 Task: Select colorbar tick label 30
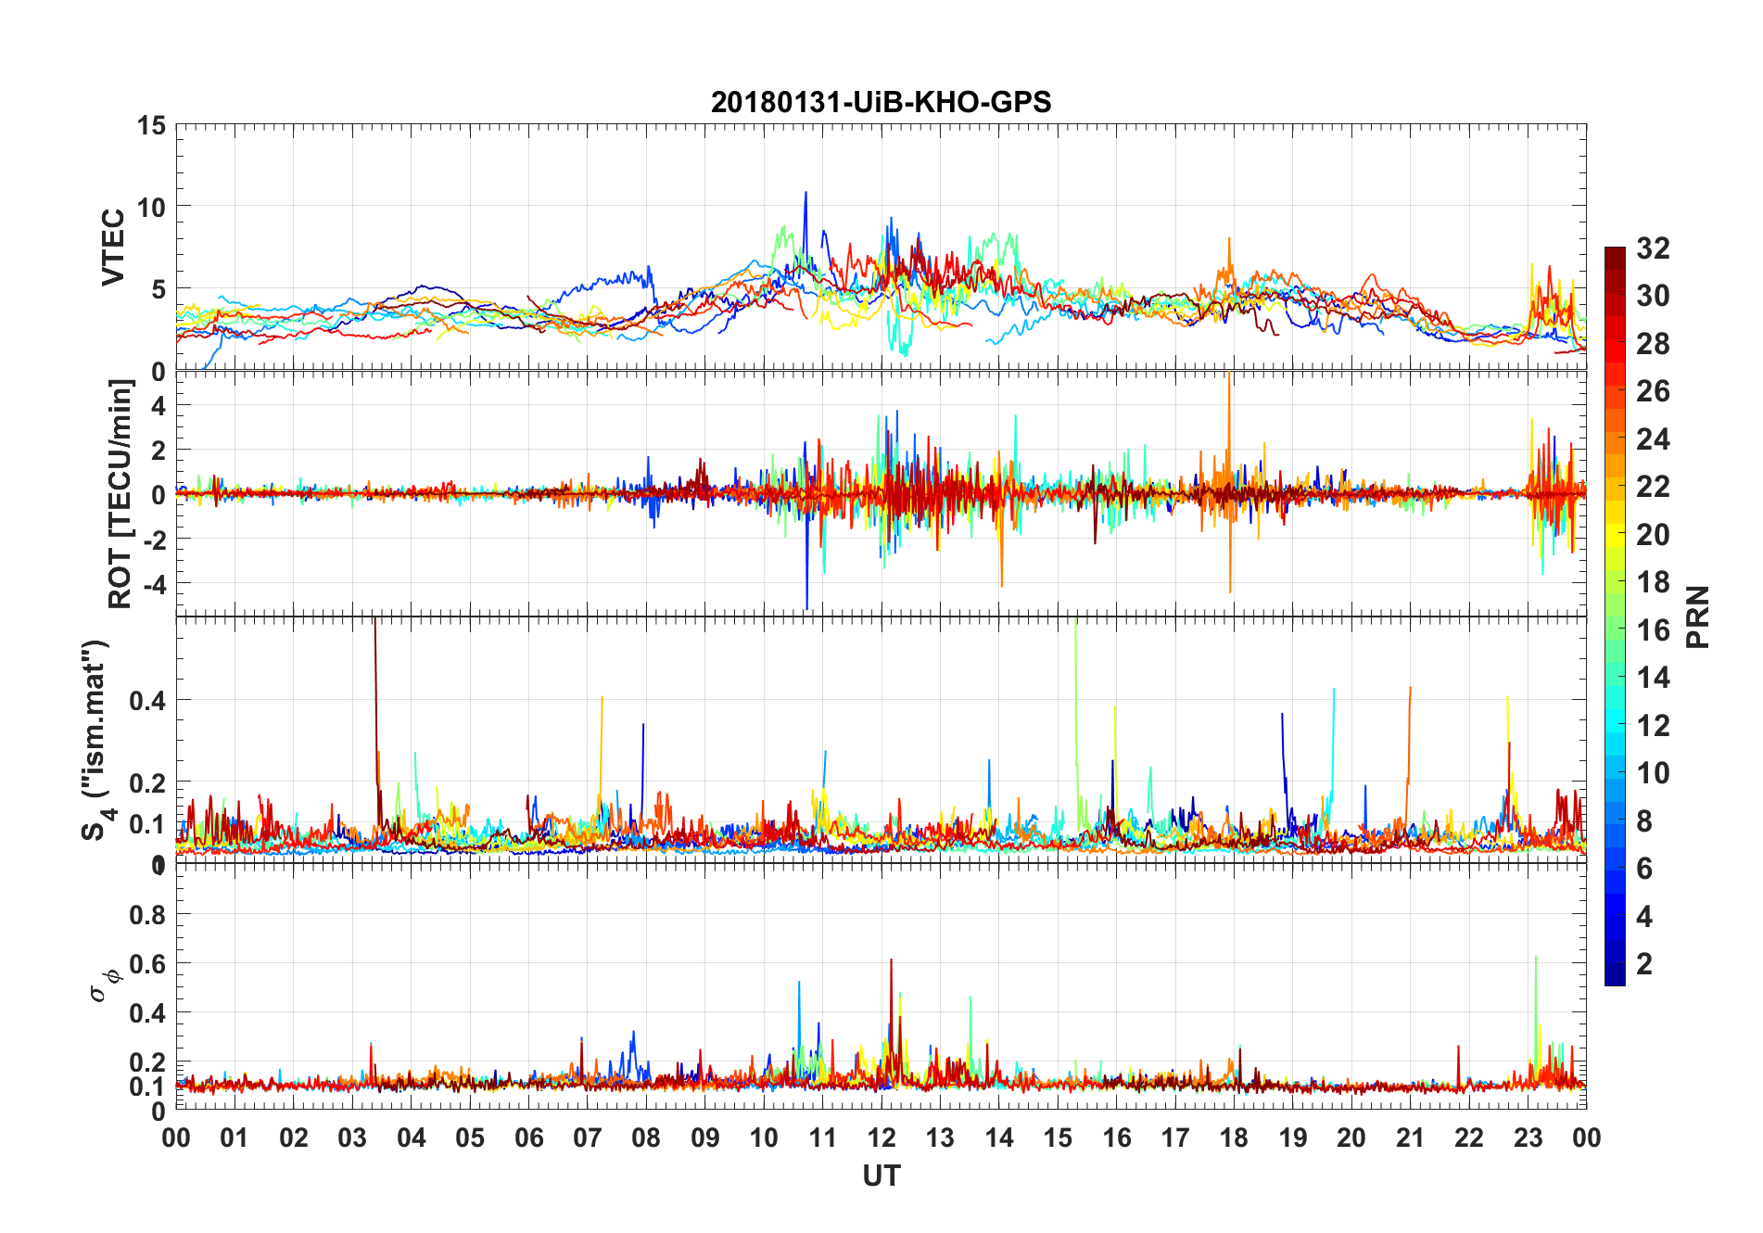click(x=1653, y=296)
